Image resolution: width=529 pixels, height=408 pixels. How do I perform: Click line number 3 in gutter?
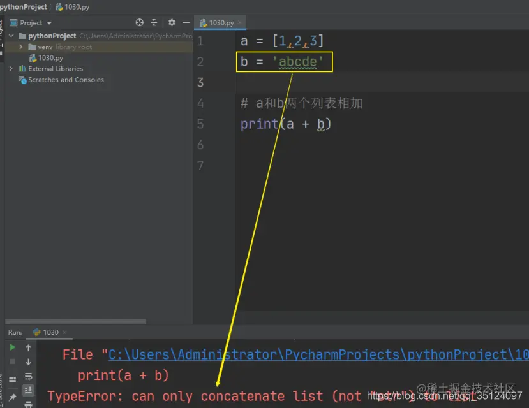pos(200,82)
